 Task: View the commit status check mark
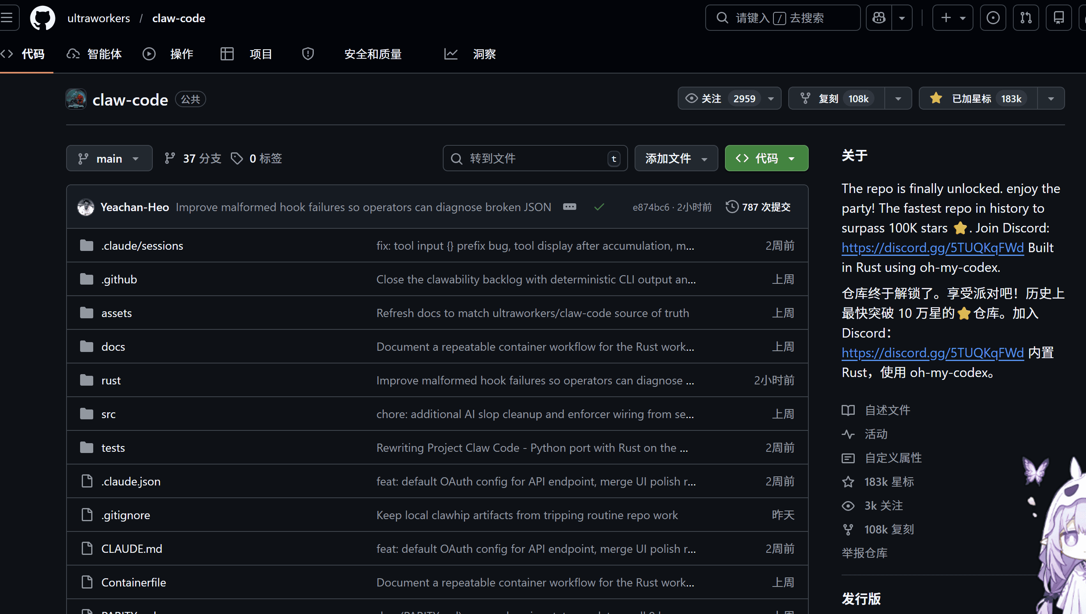tap(599, 207)
